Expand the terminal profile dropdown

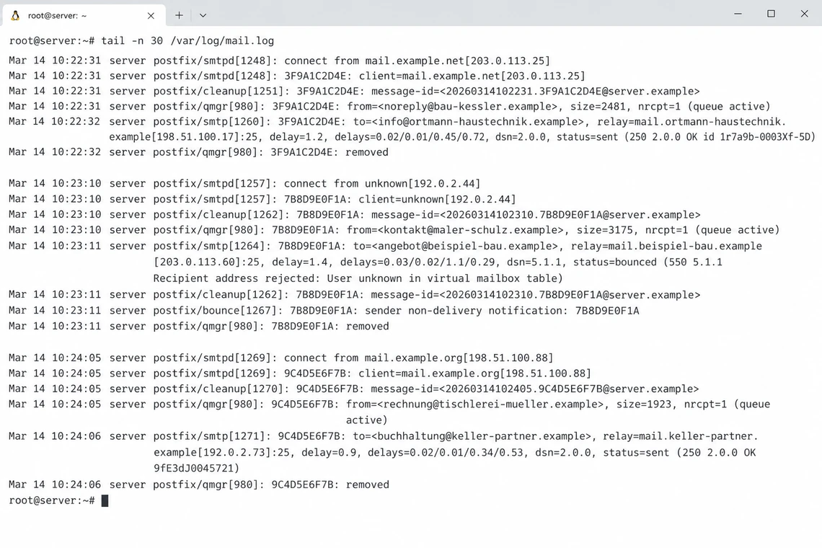(x=203, y=15)
